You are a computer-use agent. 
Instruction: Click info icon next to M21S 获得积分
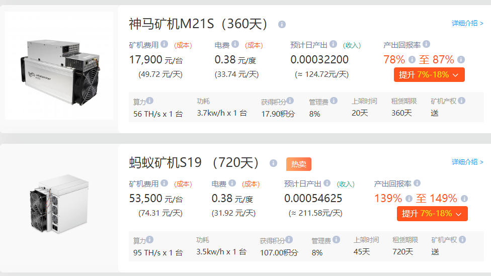(x=290, y=101)
